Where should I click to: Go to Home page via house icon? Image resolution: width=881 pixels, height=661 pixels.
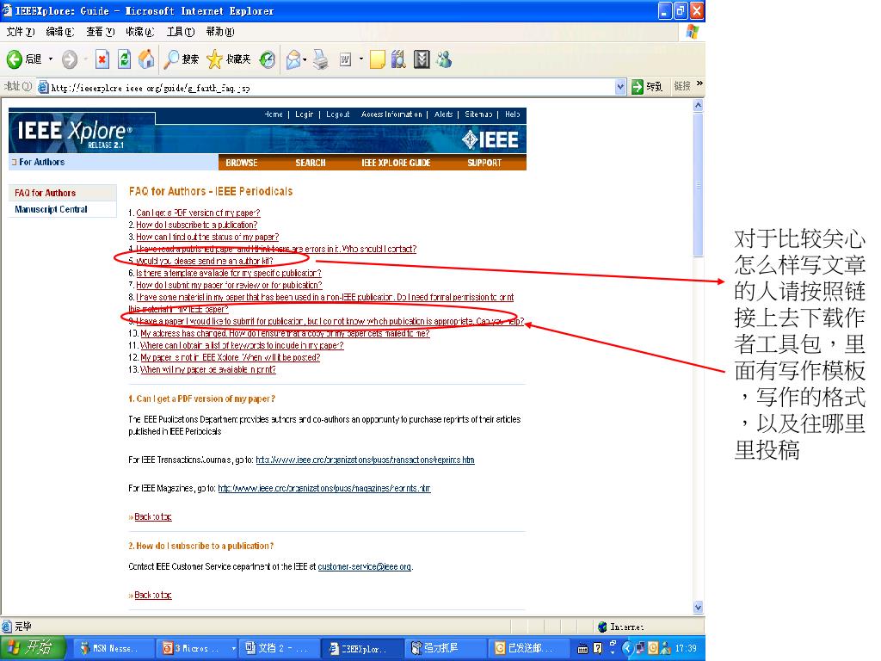(x=146, y=59)
